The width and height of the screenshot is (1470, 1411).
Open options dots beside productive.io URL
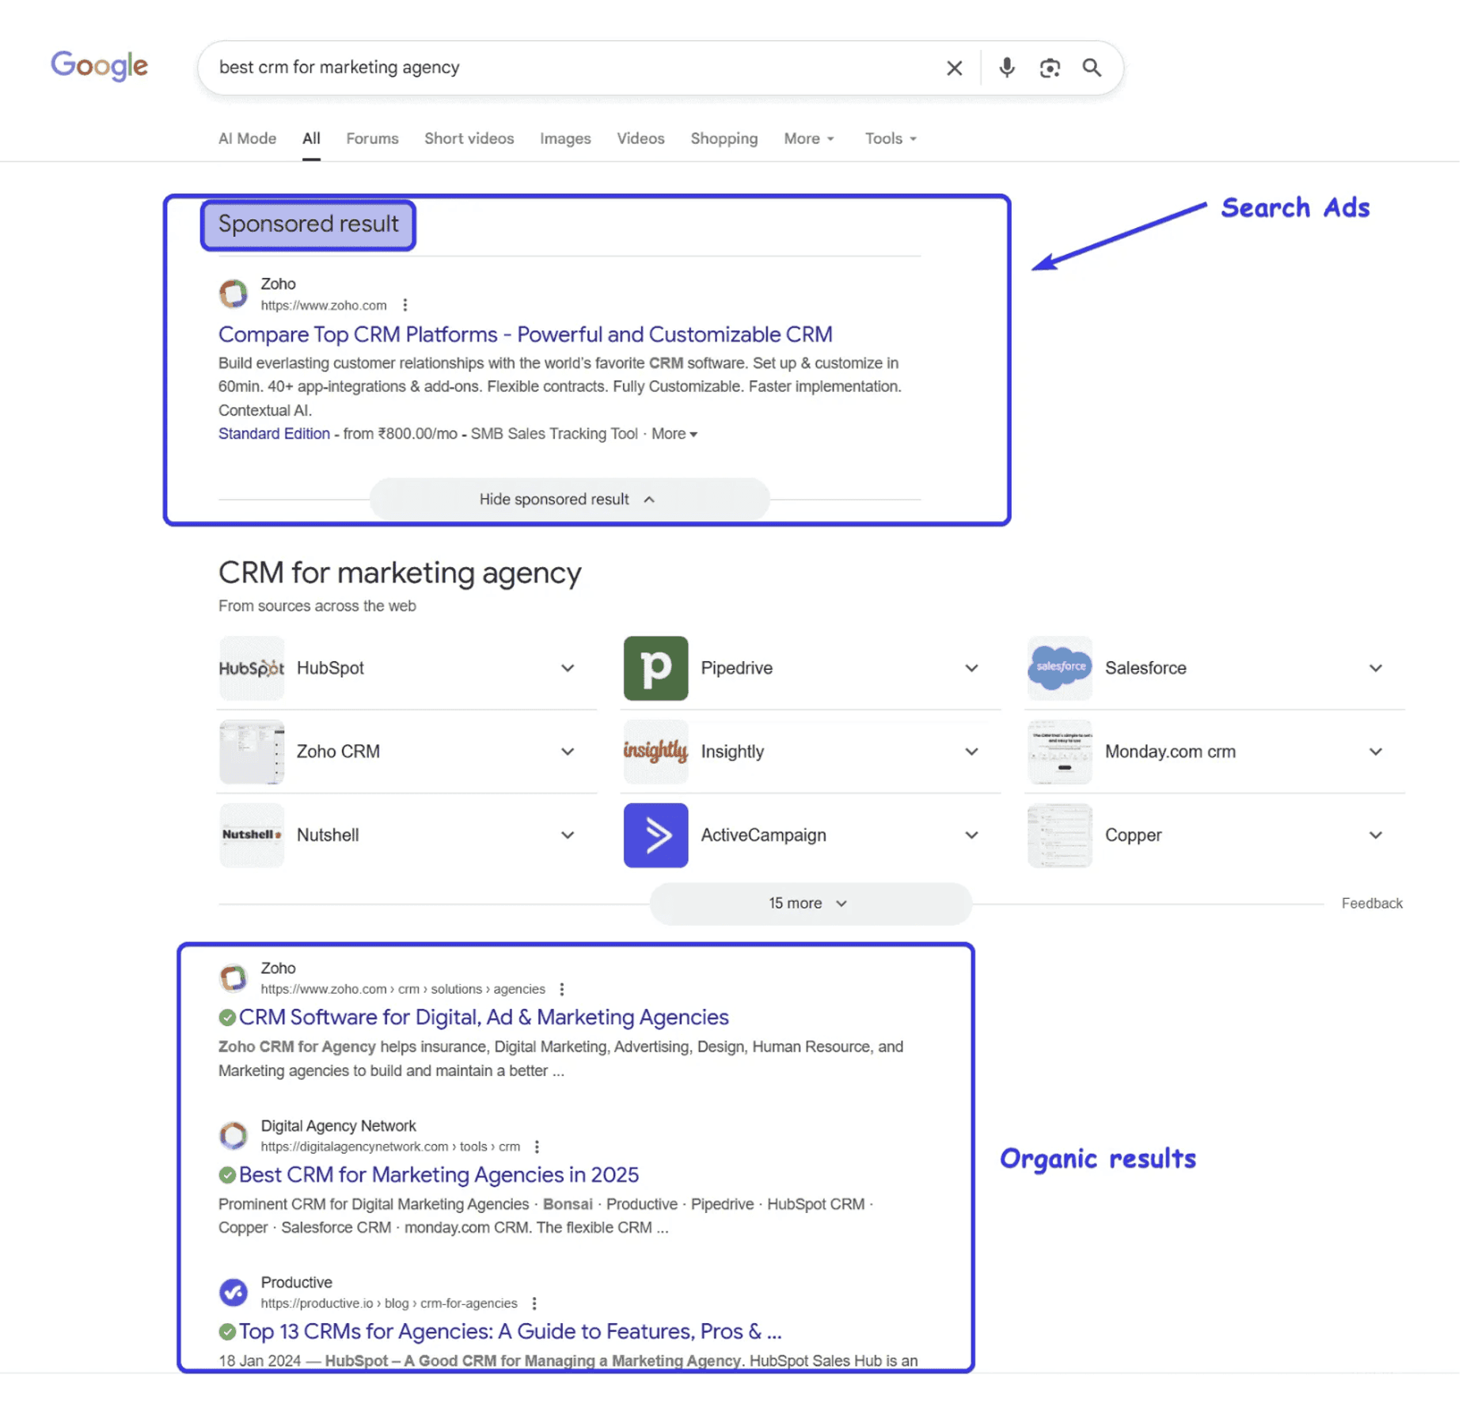[534, 1303]
